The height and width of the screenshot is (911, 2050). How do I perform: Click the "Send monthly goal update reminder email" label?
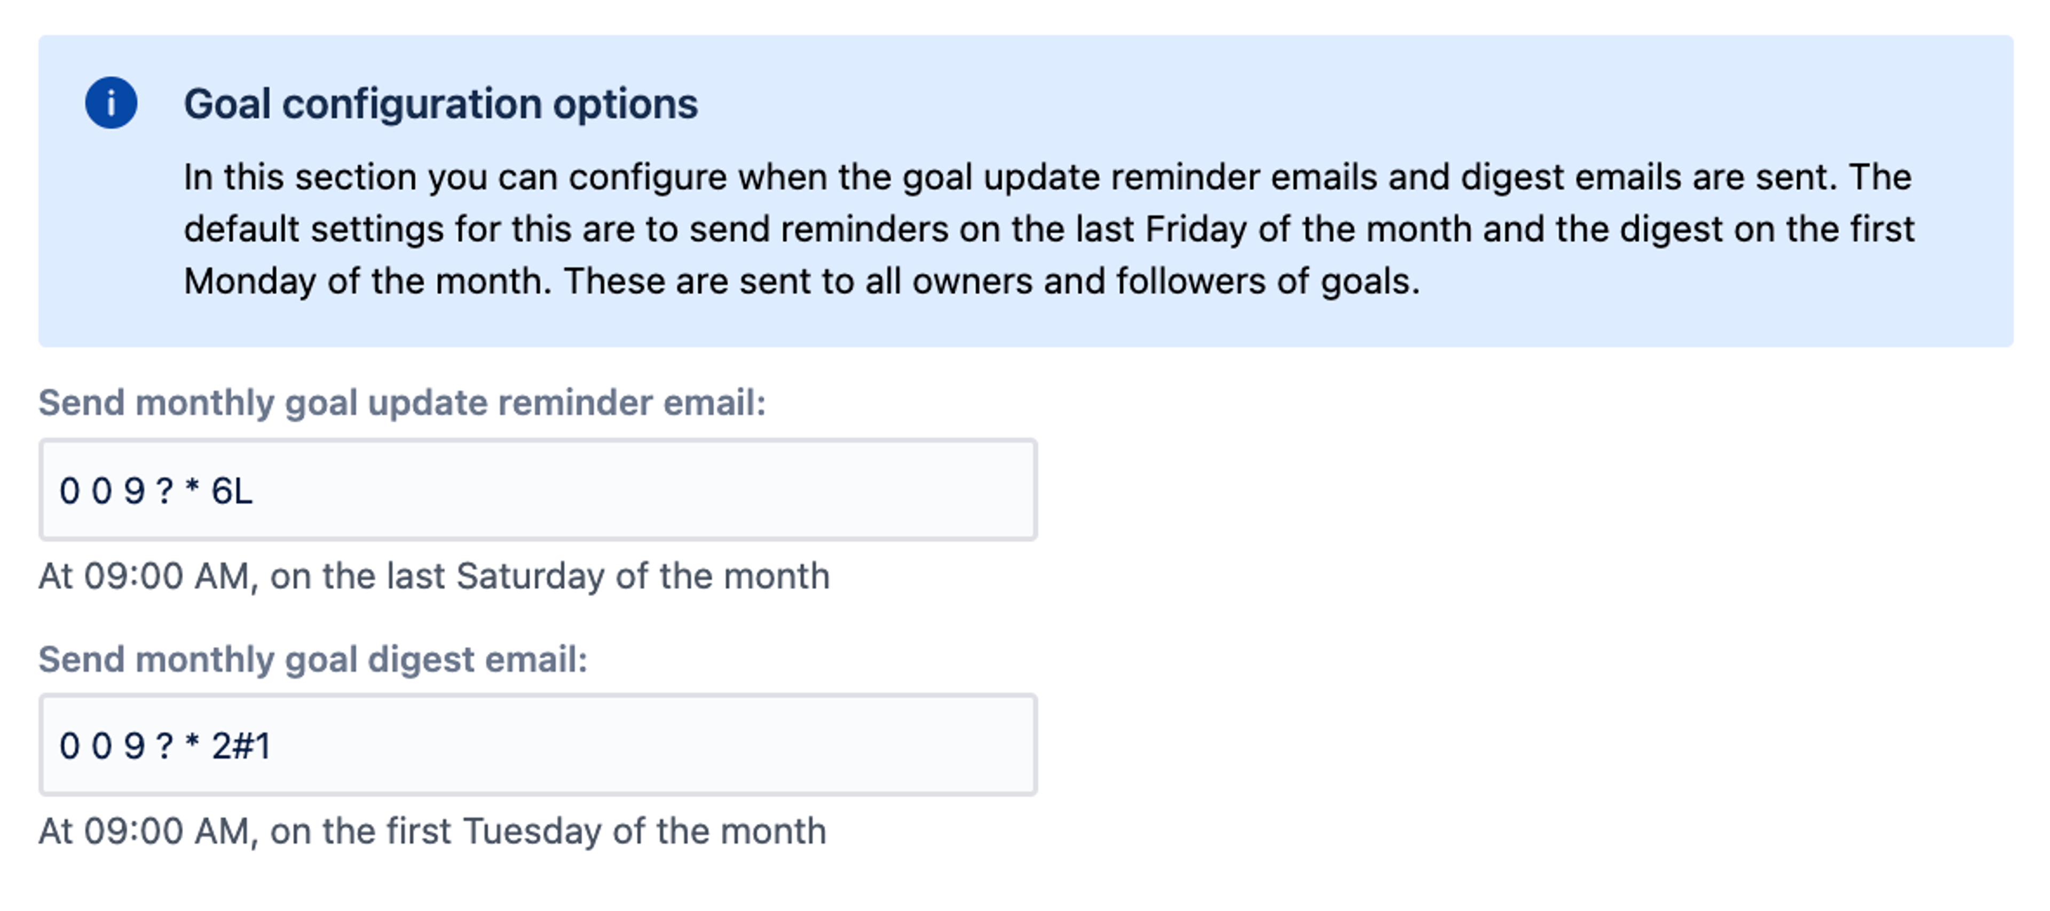click(402, 402)
